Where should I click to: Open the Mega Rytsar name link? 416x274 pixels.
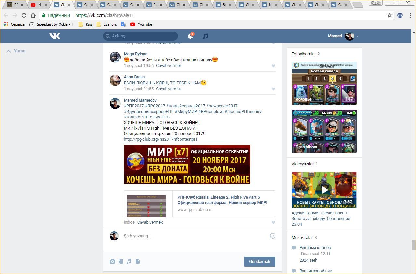(x=135, y=54)
